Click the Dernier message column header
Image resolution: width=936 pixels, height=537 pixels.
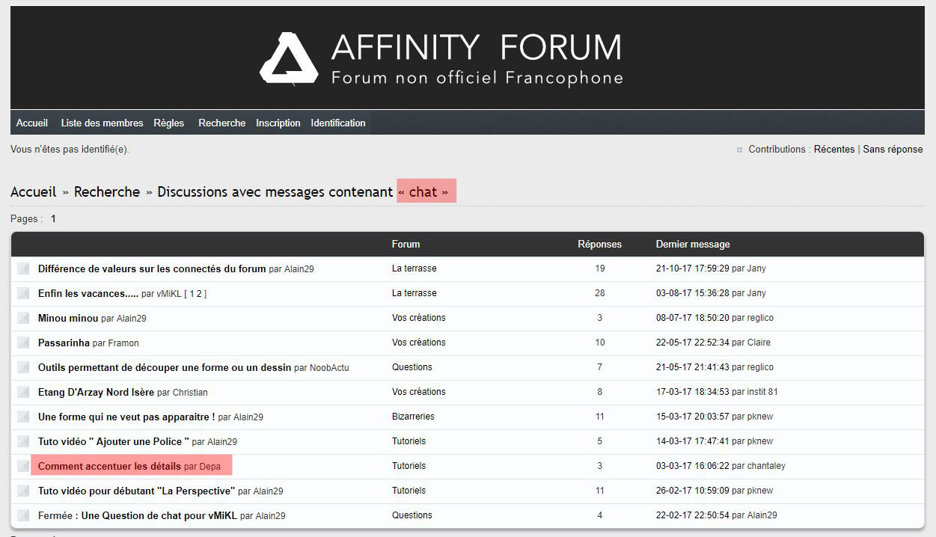[693, 245]
